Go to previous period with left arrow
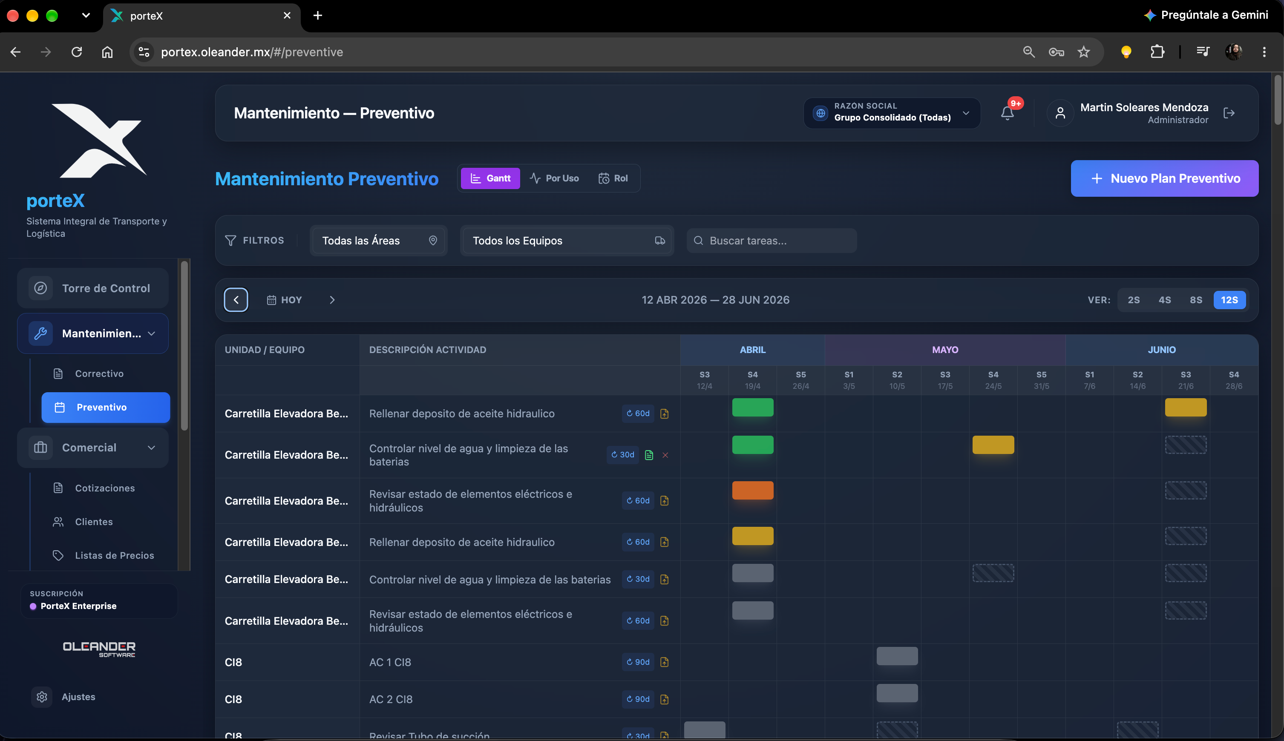Screen dimensions: 1284x741 click(236, 300)
